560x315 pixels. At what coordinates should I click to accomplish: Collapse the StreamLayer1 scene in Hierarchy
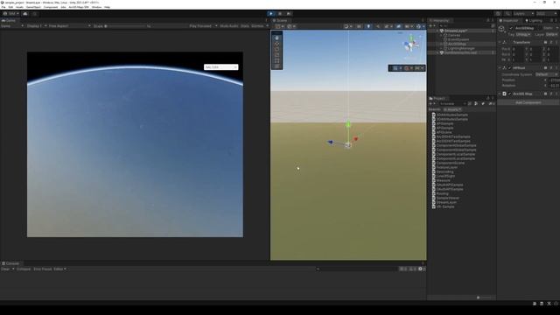point(437,31)
